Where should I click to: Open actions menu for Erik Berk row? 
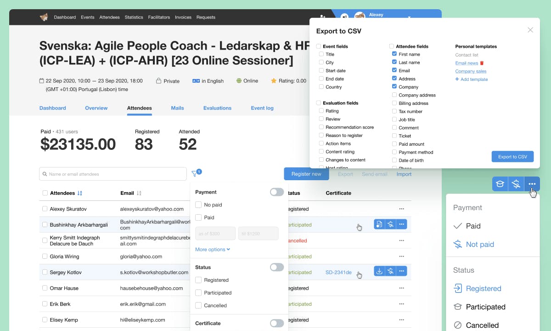[x=402, y=304]
